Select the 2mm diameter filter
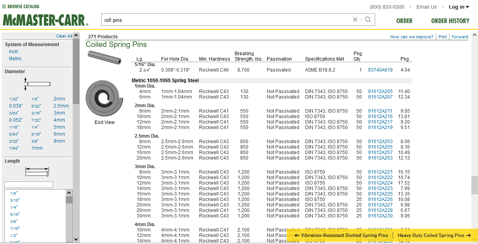The height and width of the screenshot is (244, 478). [x=59, y=99]
